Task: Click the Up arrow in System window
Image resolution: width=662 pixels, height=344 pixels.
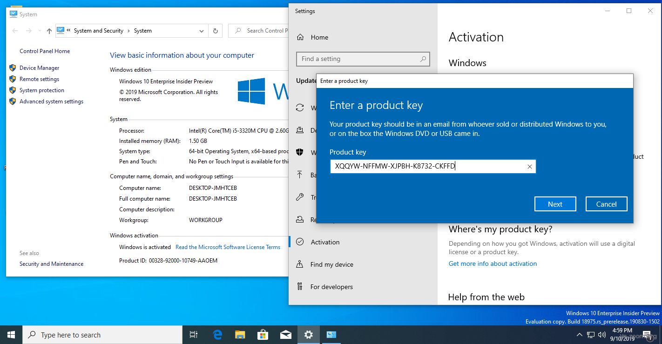Action: (49, 31)
